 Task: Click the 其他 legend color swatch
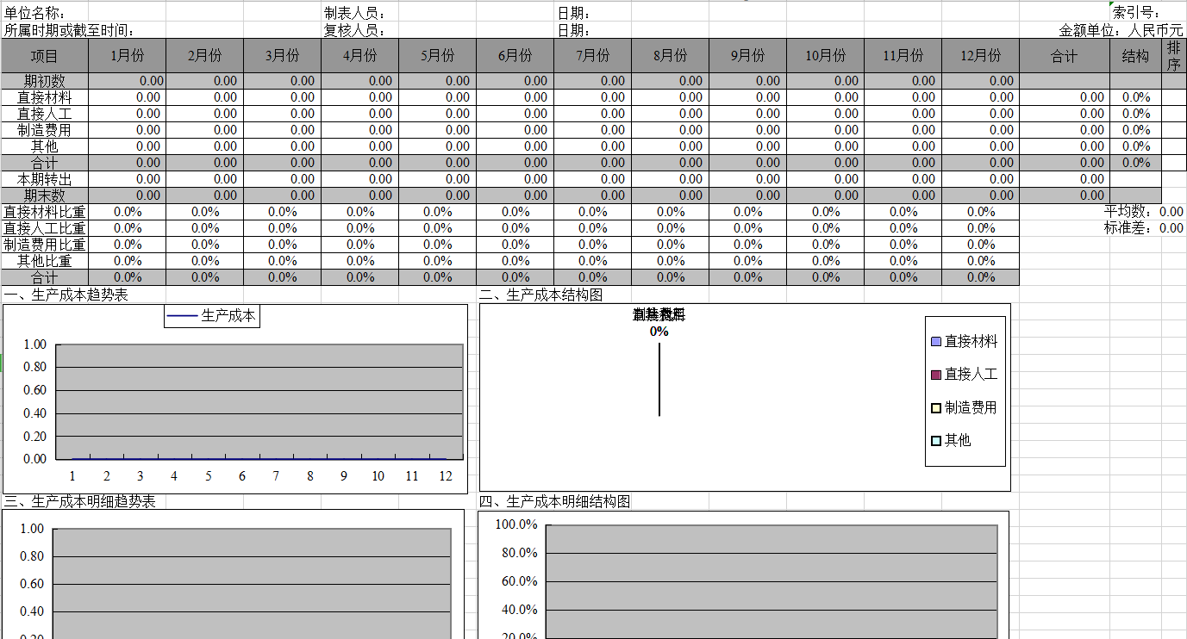[936, 440]
